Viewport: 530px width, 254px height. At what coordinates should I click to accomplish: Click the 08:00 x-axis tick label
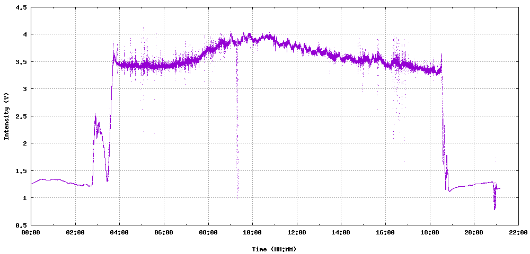(x=208, y=232)
